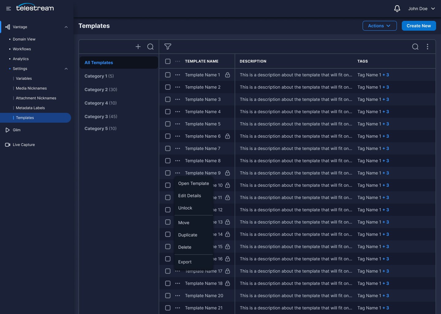Open the filter funnel icon

coord(168,47)
